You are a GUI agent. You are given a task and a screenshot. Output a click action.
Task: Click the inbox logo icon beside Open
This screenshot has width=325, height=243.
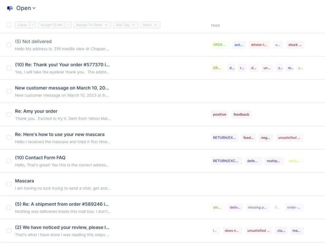tap(10, 8)
